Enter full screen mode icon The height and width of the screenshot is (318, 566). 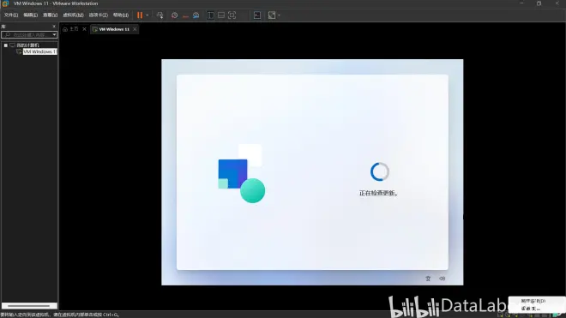(x=232, y=15)
